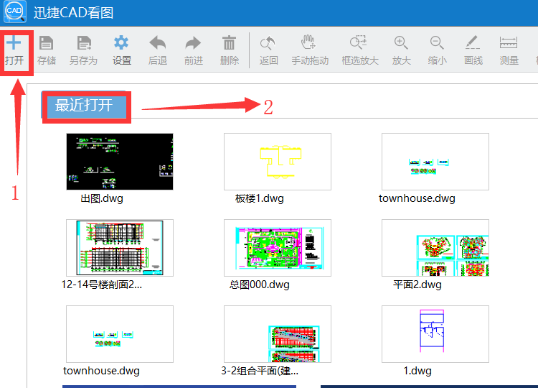Click the 存储 save icon

click(x=47, y=43)
